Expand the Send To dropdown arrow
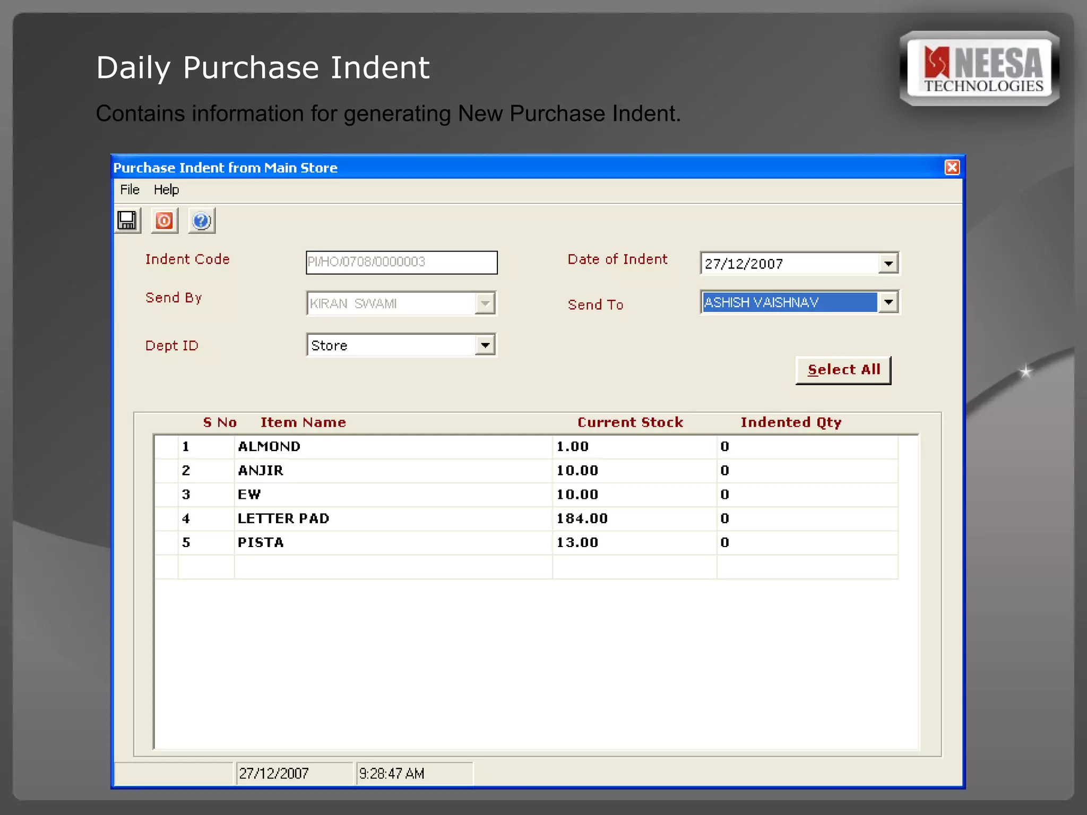 pos(888,302)
